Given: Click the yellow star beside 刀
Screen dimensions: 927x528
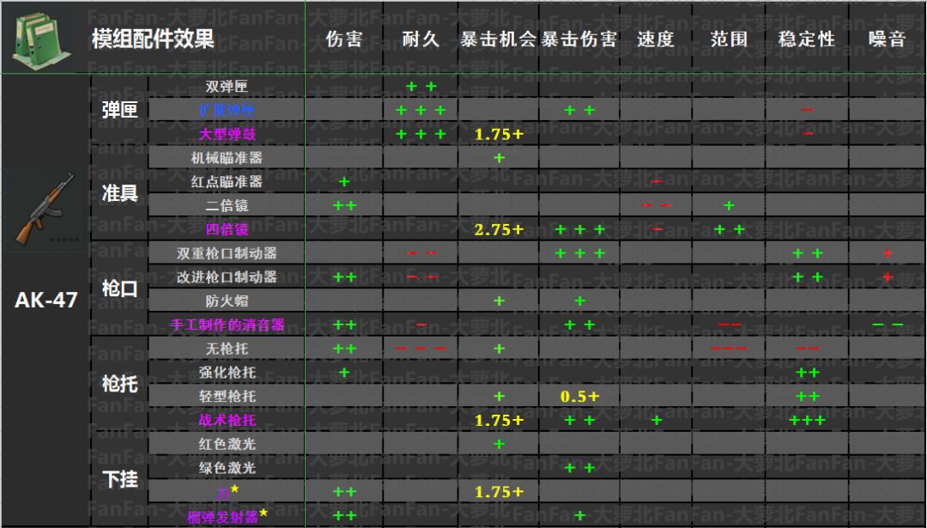Looking at the screenshot, I should click(235, 488).
